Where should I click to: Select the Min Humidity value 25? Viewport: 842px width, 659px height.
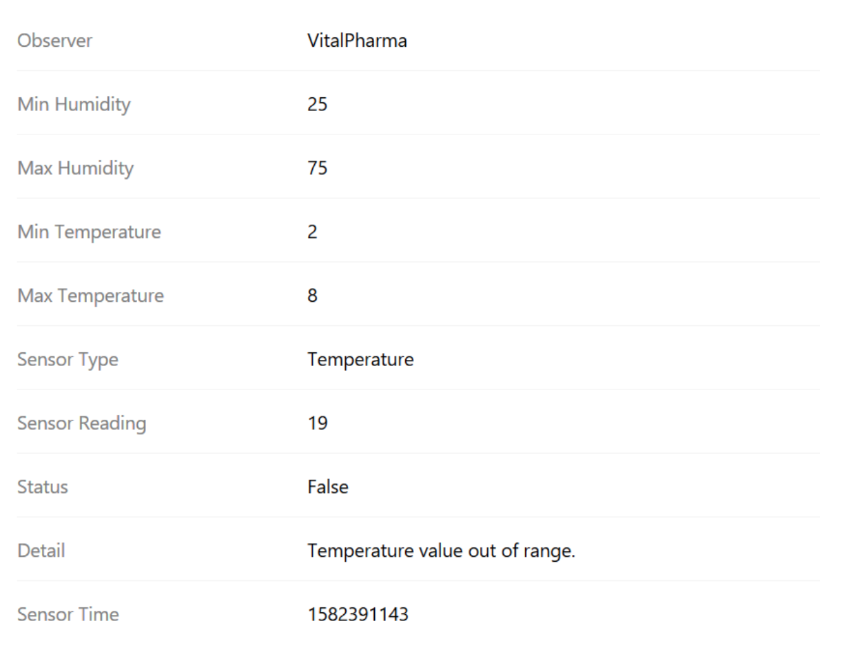tap(317, 105)
